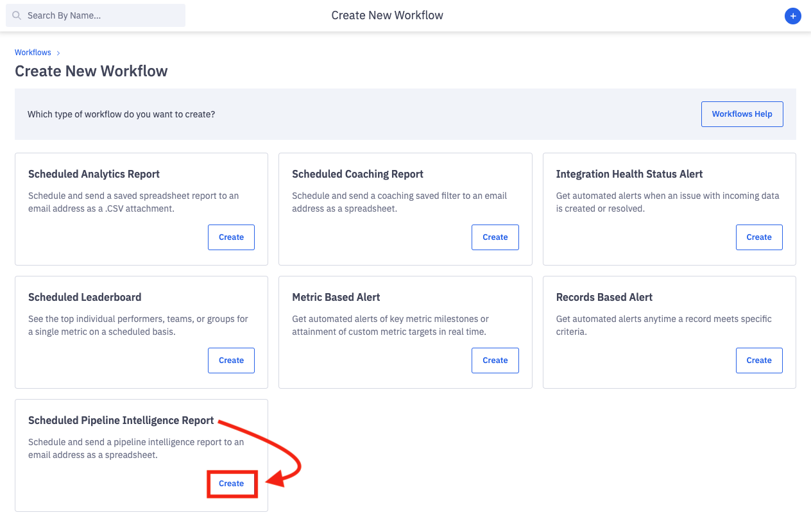Click the search magnifier icon

point(17,15)
